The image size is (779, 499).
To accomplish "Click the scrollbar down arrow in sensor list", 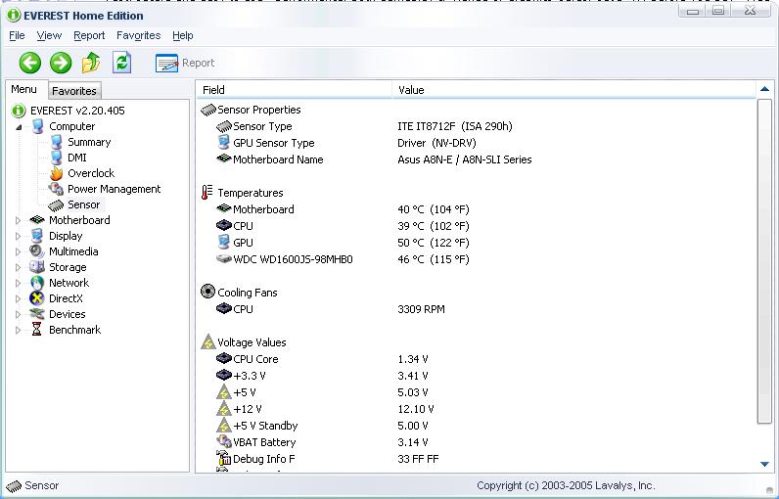I will coord(765,464).
